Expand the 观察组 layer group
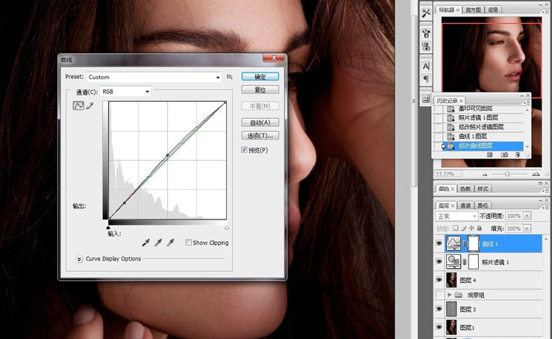Image resolution: width=552 pixels, height=339 pixels. [x=449, y=294]
